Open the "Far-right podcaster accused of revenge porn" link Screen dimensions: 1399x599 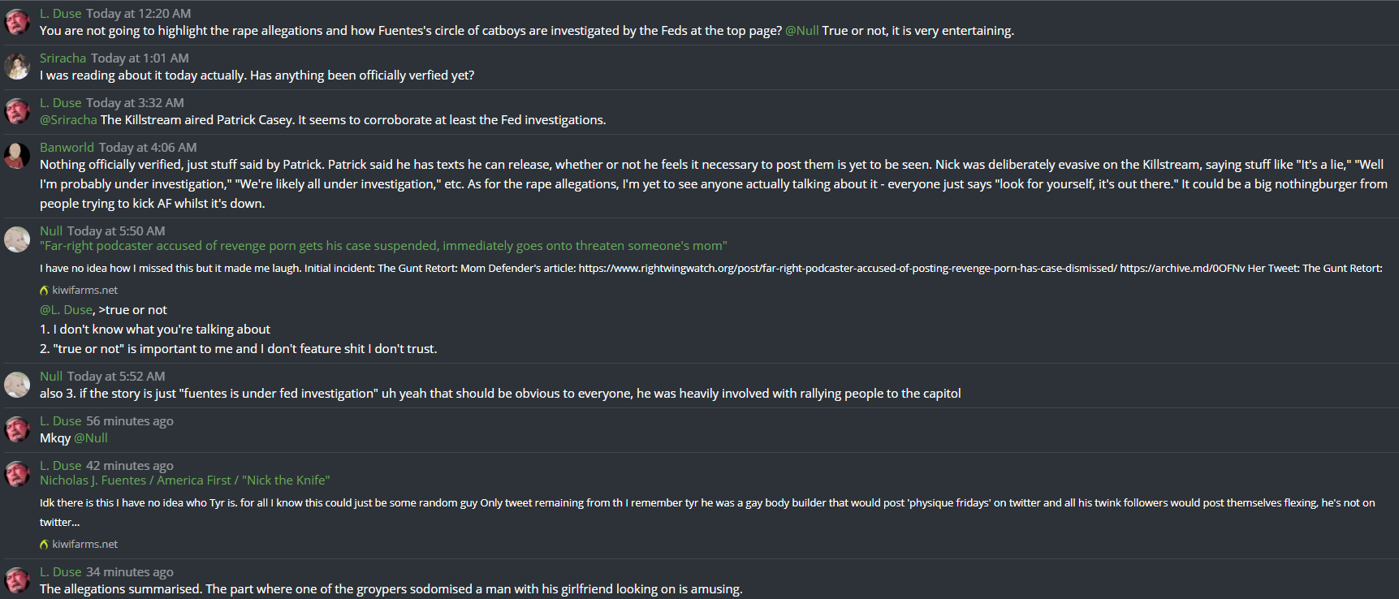point(383,246)
